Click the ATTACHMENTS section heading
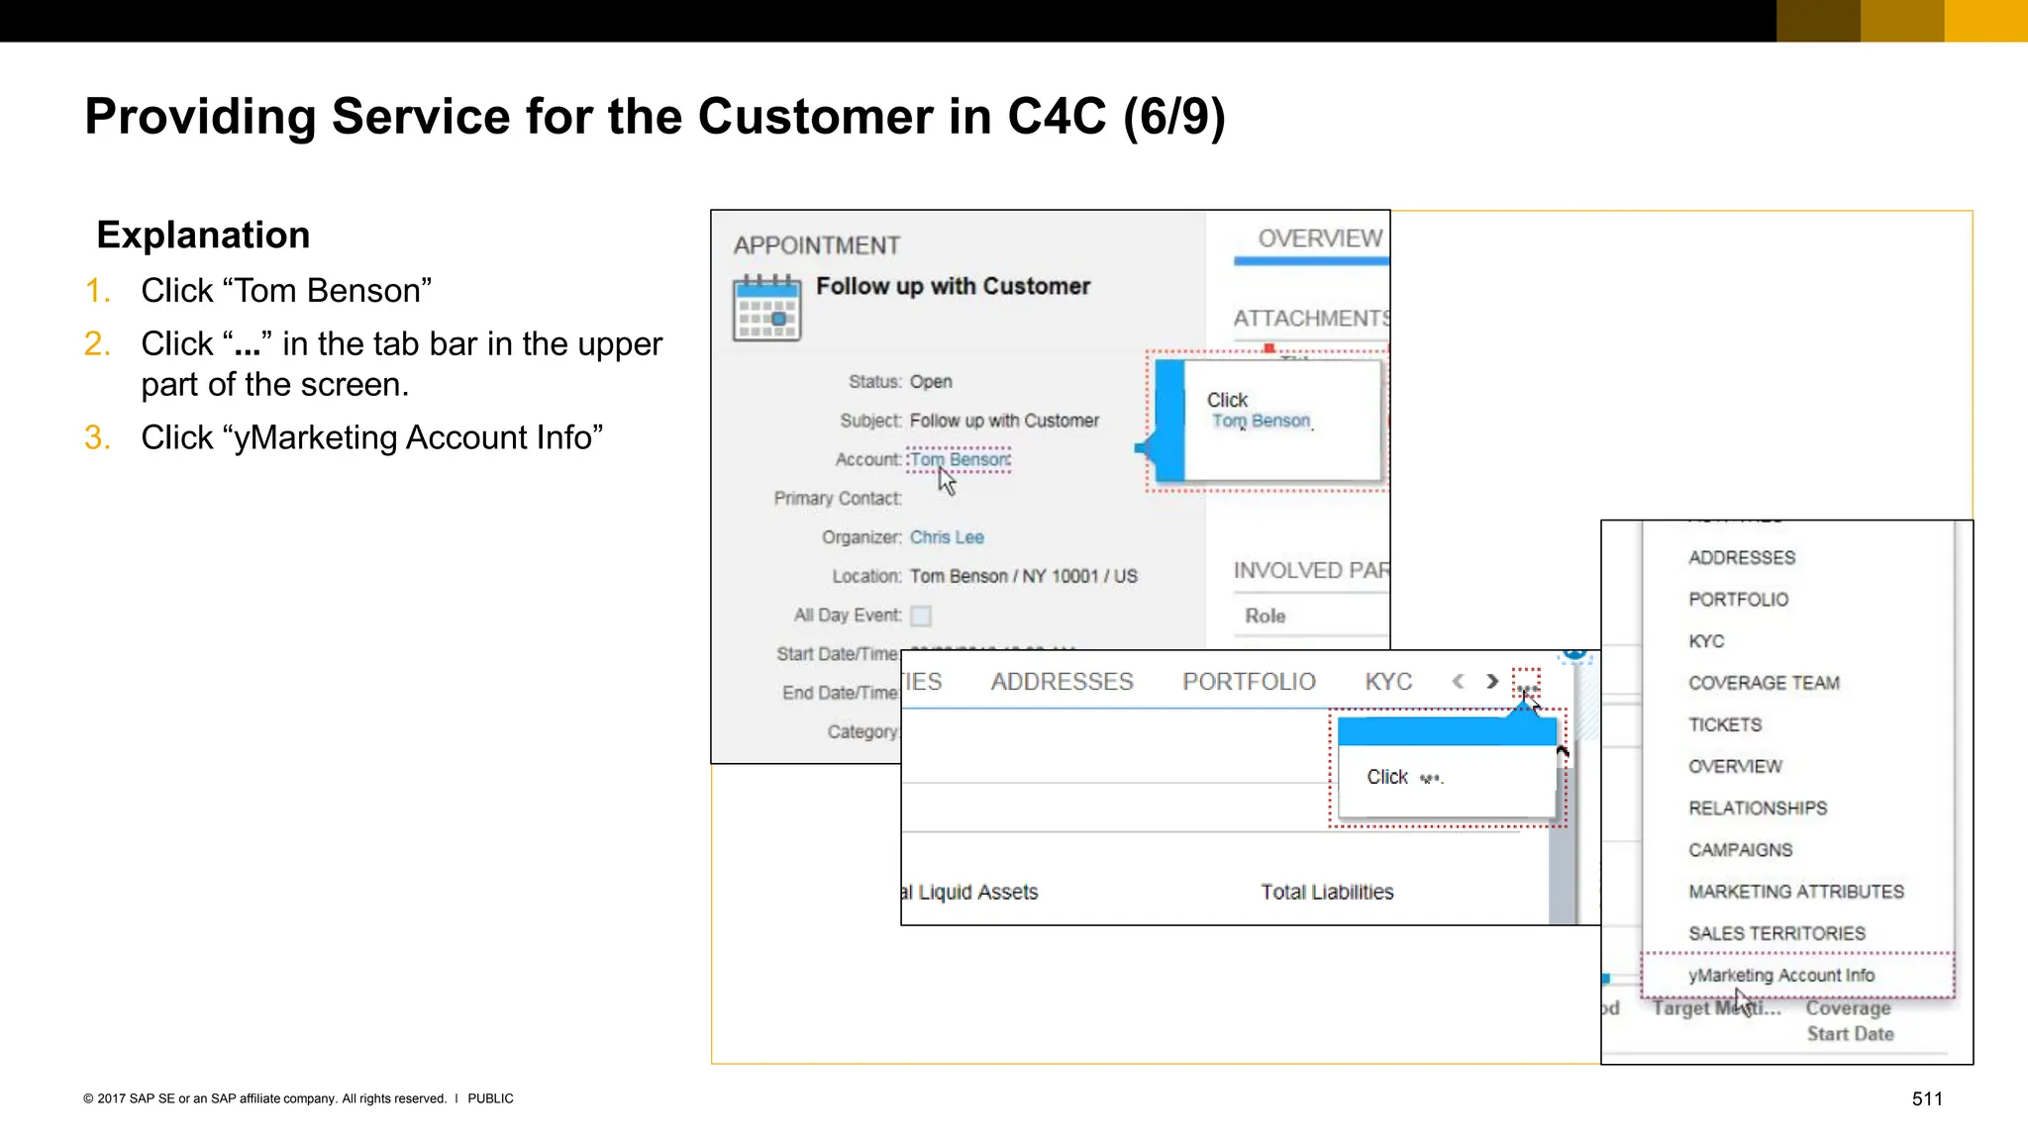Image resolution: width=2028 pixels, height=1140 pixels. (x=1311, y=319)
